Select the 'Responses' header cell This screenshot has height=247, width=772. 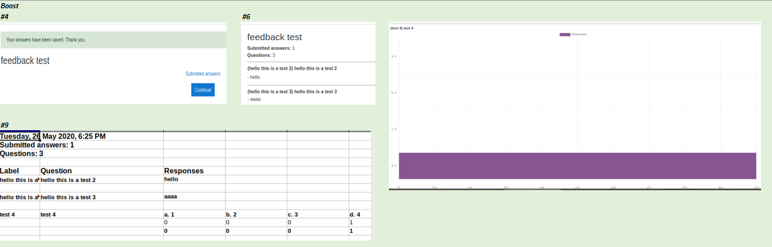194,171
